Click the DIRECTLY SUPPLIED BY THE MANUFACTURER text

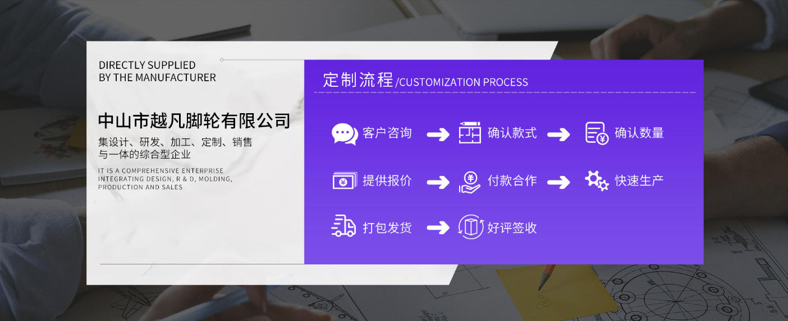click(x=157, y=71)
